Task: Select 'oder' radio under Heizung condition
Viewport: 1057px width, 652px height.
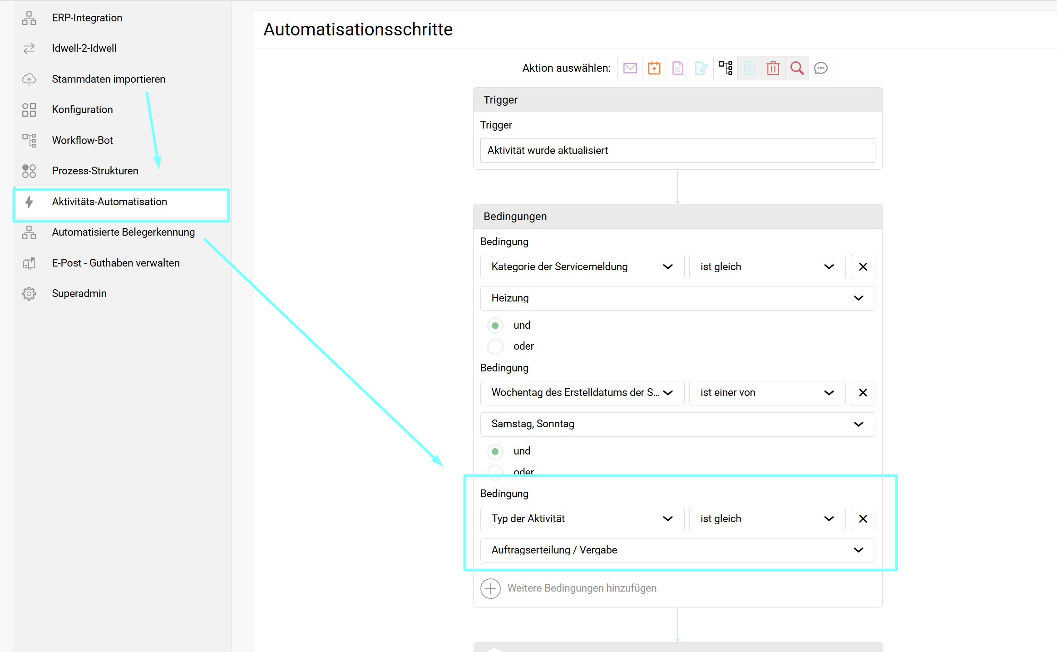Action: 495,346
